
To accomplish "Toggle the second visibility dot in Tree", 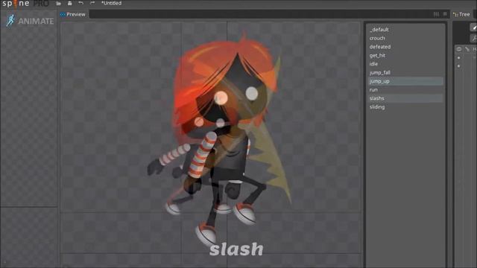I will point(459,66).
